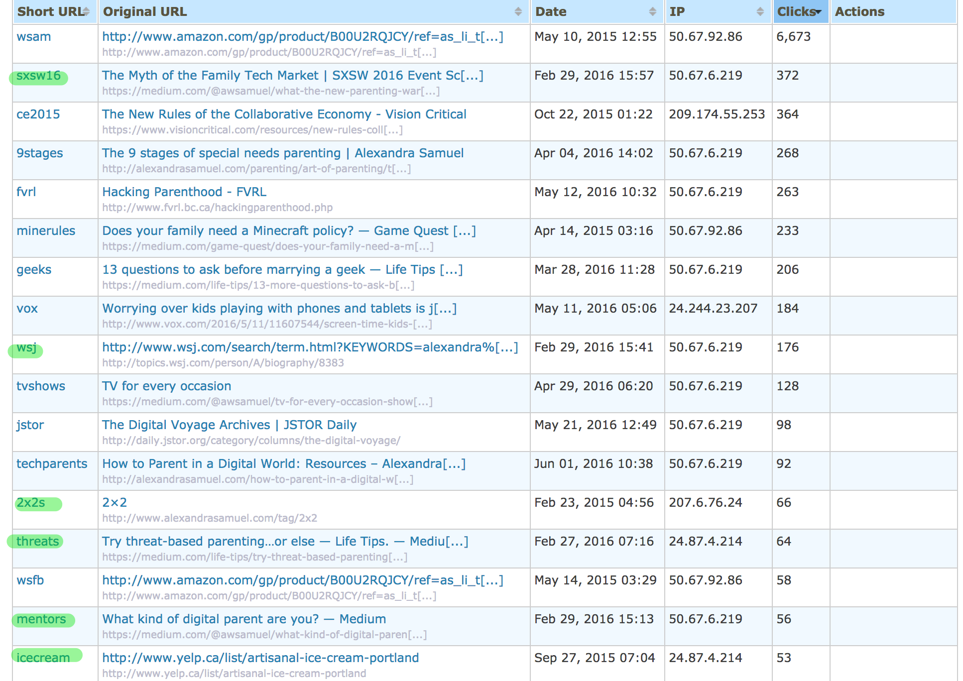Open the vox short link

click(27, 309)
